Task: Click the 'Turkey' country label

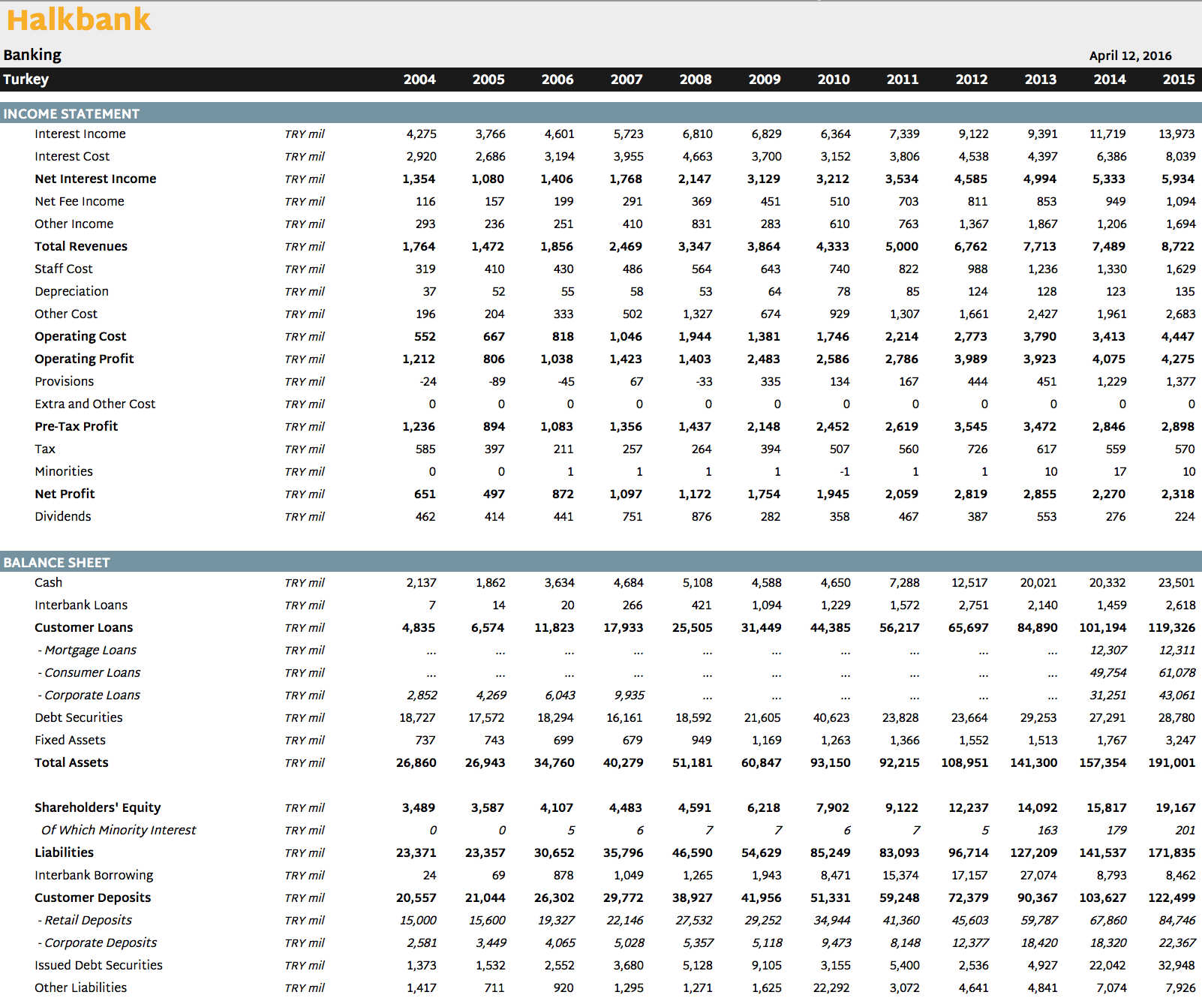Action: tap(26, 80)
